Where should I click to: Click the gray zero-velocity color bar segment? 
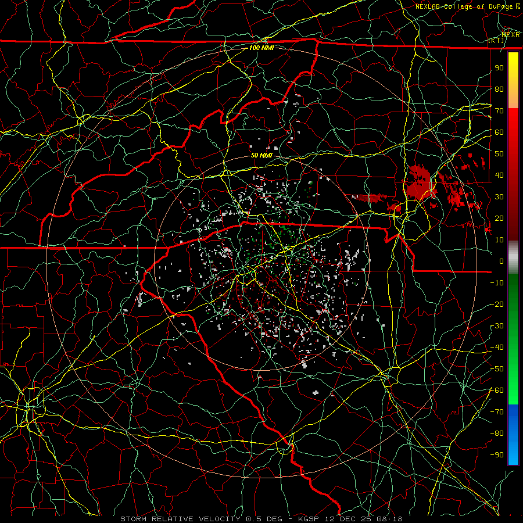click(513, 257)
